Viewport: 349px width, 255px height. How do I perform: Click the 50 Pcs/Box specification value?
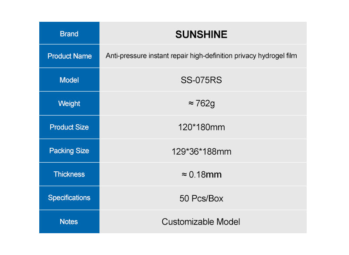tap(201, 198)
